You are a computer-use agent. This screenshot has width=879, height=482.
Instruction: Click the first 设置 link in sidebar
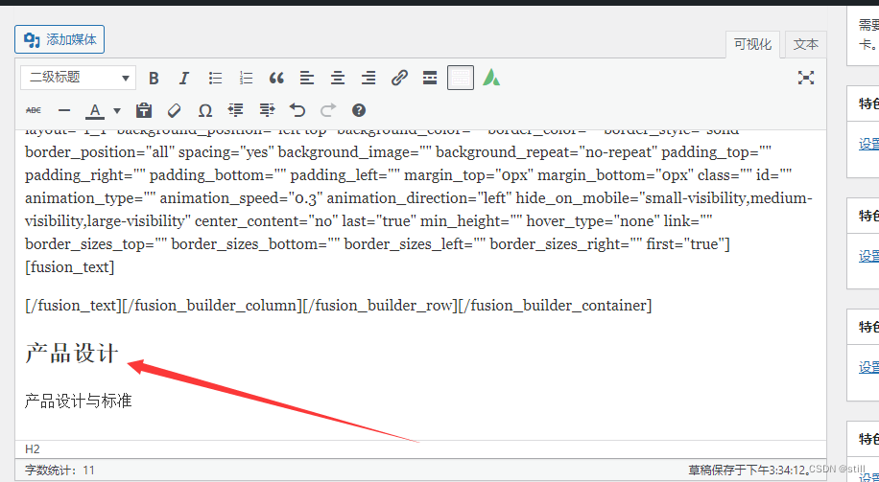pos(868,144)
